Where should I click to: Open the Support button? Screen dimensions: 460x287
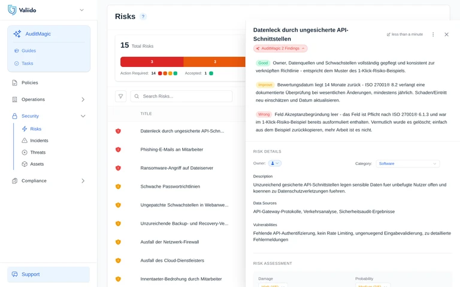point(49,274)
